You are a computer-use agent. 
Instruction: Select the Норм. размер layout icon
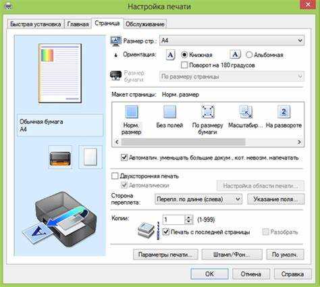click(132, 111)
